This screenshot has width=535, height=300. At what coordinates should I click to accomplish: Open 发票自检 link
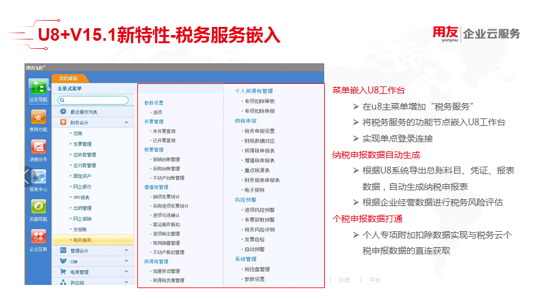point(255,239)
